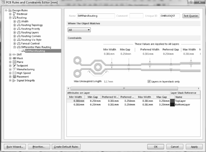Click the SMT category icon
Image resolution: width=206 pixels, height=152 pixels.
click(14, 55)
